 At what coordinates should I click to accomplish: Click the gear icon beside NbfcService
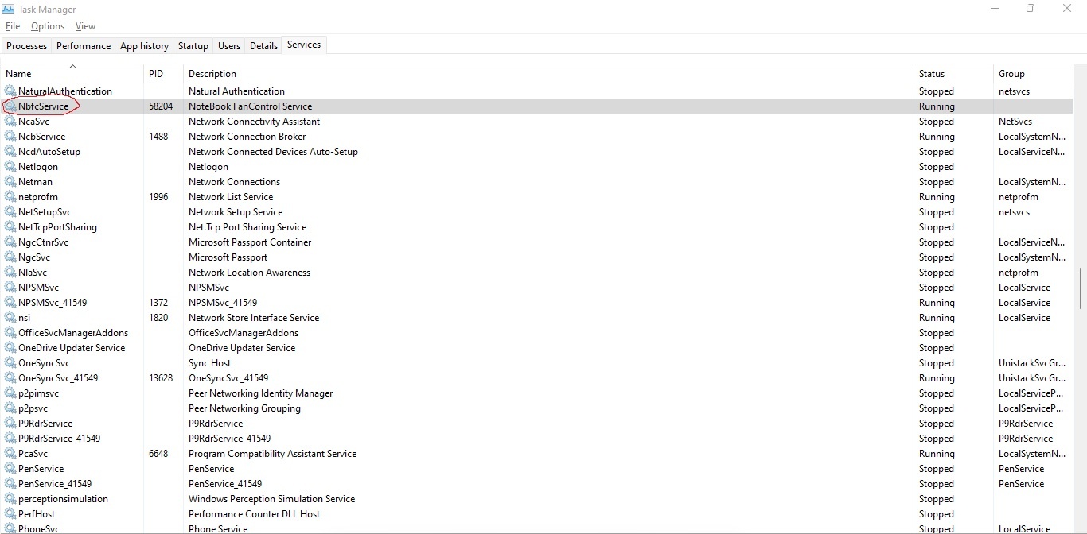click(10, 106)
